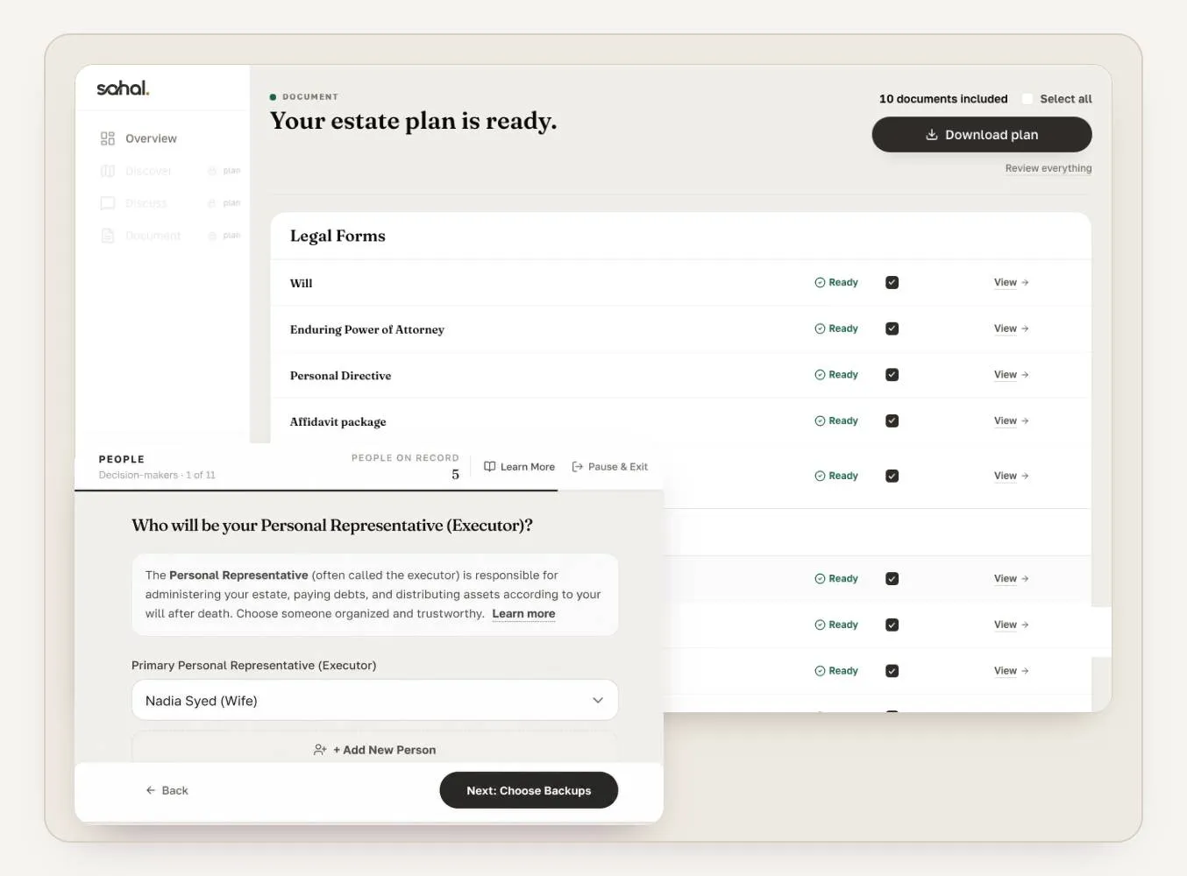Click the sahal logo

123,88
